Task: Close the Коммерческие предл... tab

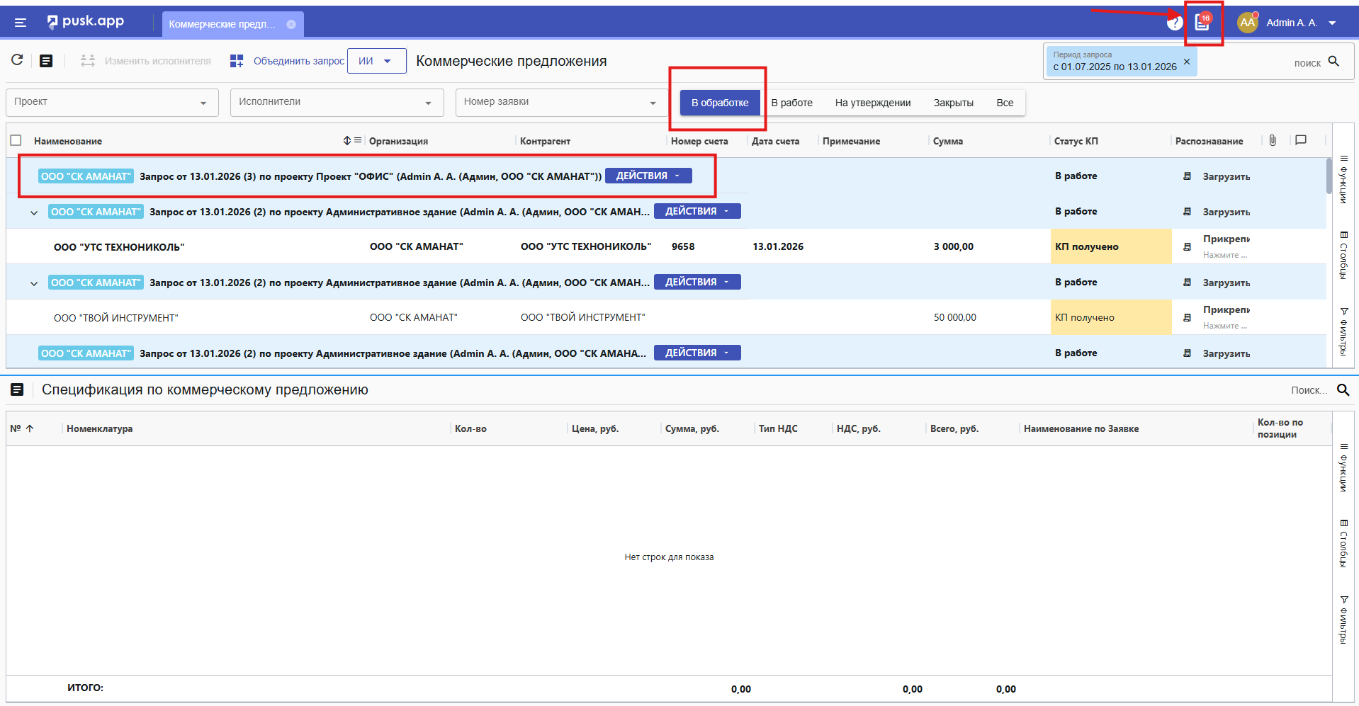Action: tap(291, 24)
